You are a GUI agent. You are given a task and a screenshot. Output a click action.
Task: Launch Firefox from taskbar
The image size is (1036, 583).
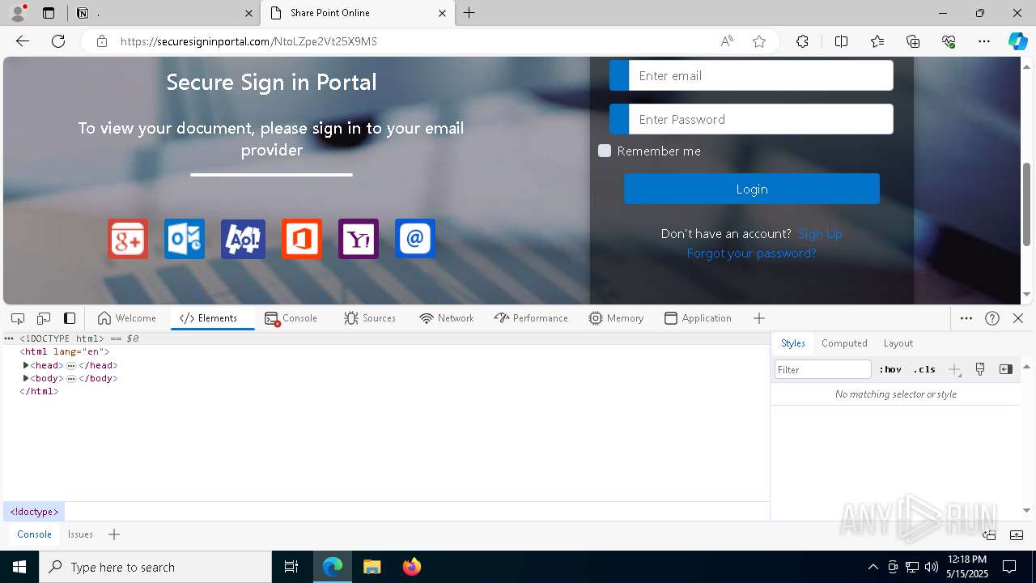[412, 567]
